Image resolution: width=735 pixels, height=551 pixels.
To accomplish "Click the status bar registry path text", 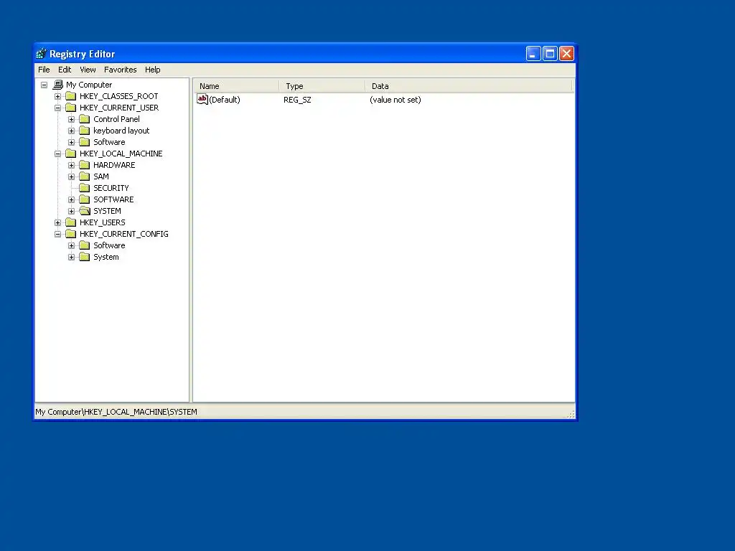I will coord(116,412).
